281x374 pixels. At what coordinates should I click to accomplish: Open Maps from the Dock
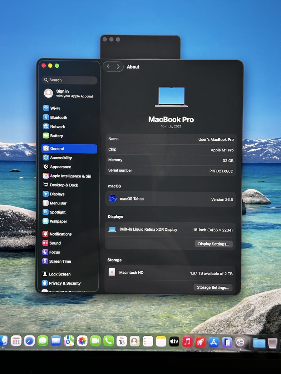(x=69, y=341)
